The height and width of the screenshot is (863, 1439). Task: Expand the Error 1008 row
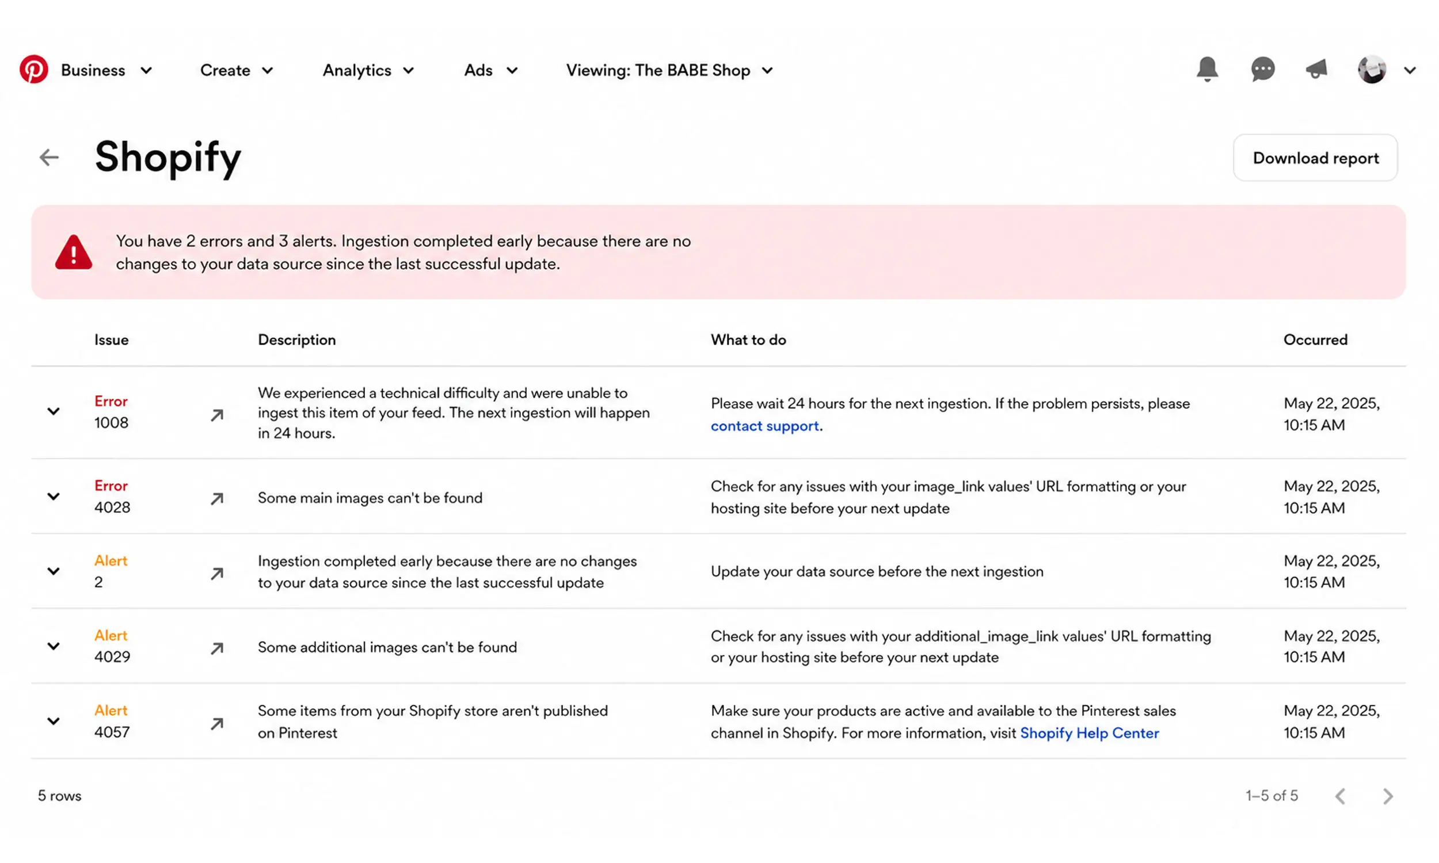tap(54, 412)
